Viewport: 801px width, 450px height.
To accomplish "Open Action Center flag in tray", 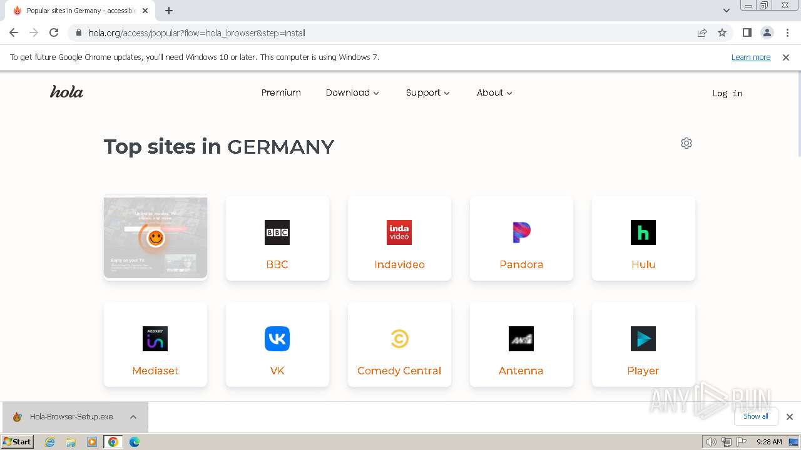I will 741,442.
